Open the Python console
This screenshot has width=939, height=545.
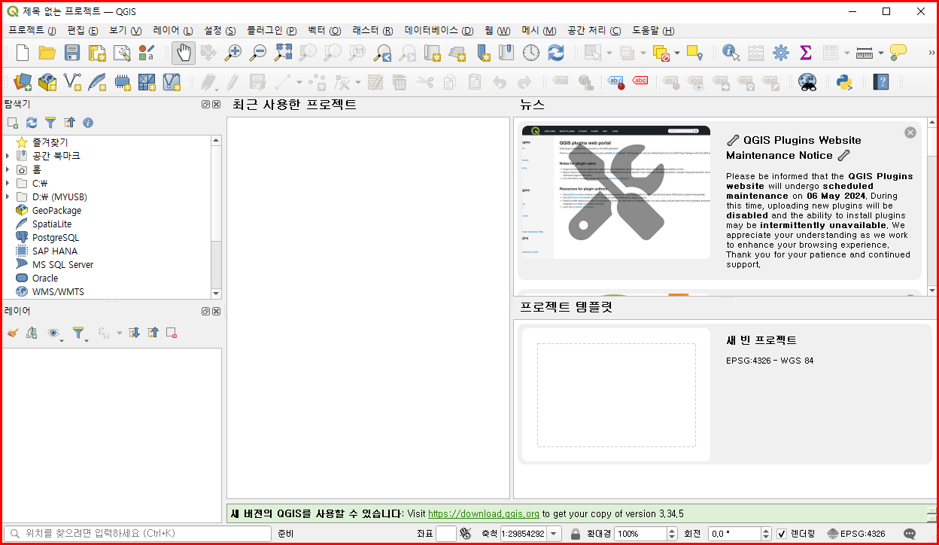click(x=844, y=81)
